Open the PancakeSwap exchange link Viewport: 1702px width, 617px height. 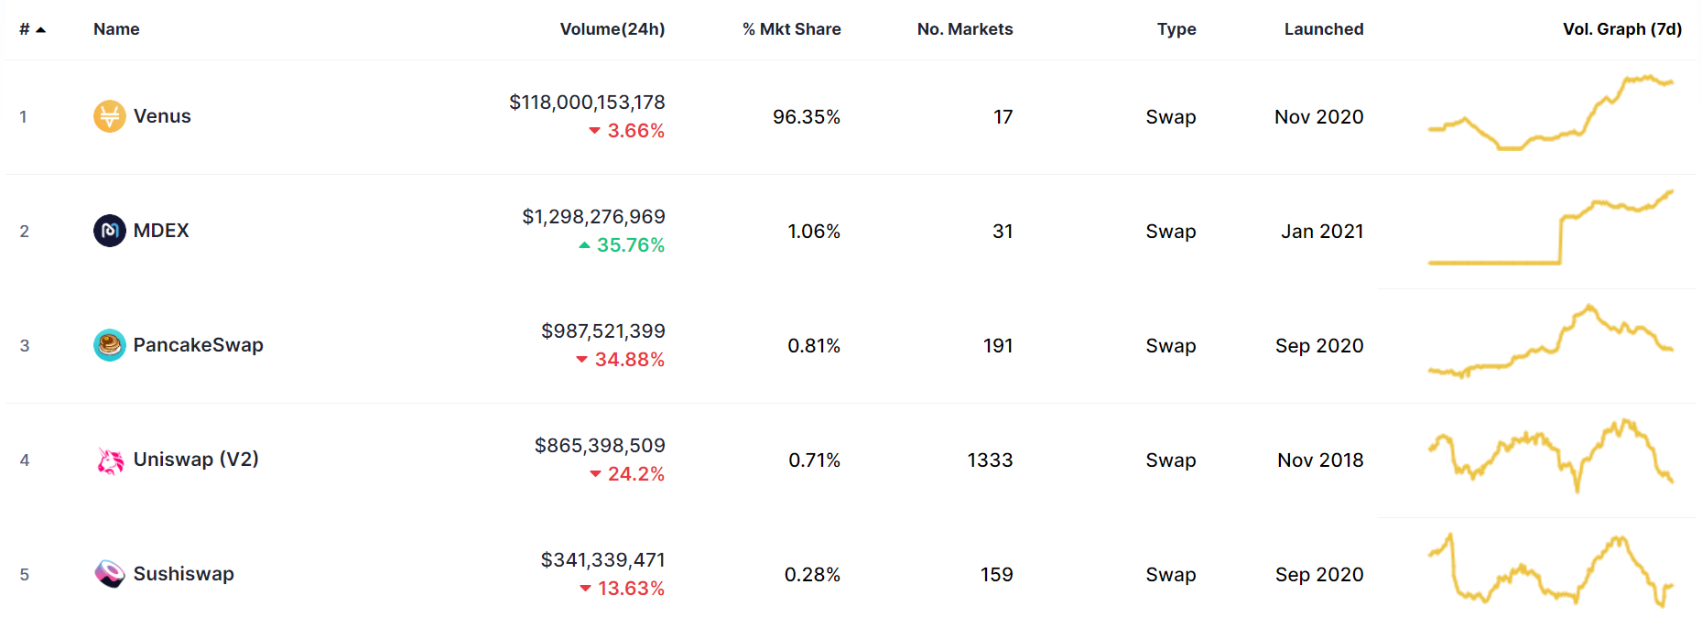198,345
